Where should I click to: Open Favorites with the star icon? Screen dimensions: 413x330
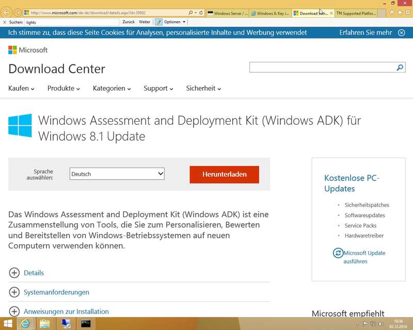(400, 12)
